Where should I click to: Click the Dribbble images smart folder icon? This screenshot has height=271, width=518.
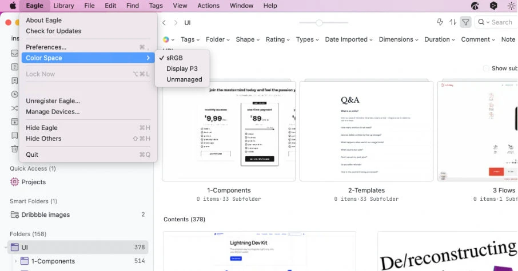(x=15, y=215)
